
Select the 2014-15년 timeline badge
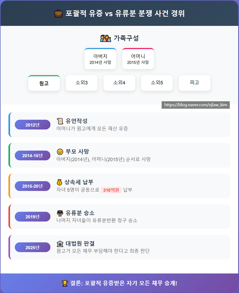pos(33,155)
